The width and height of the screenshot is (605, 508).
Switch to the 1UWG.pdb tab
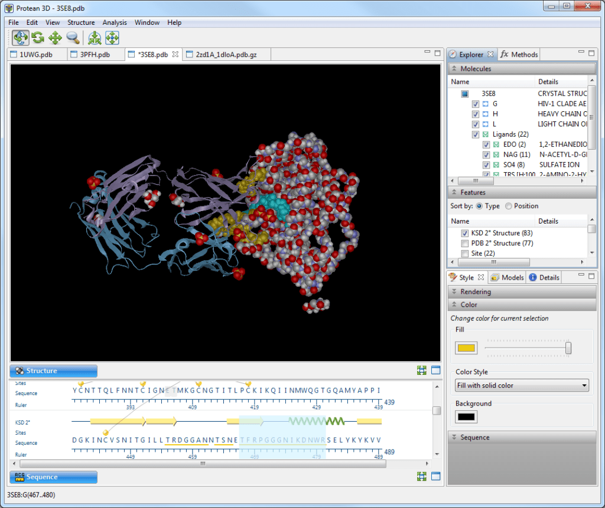36,54
